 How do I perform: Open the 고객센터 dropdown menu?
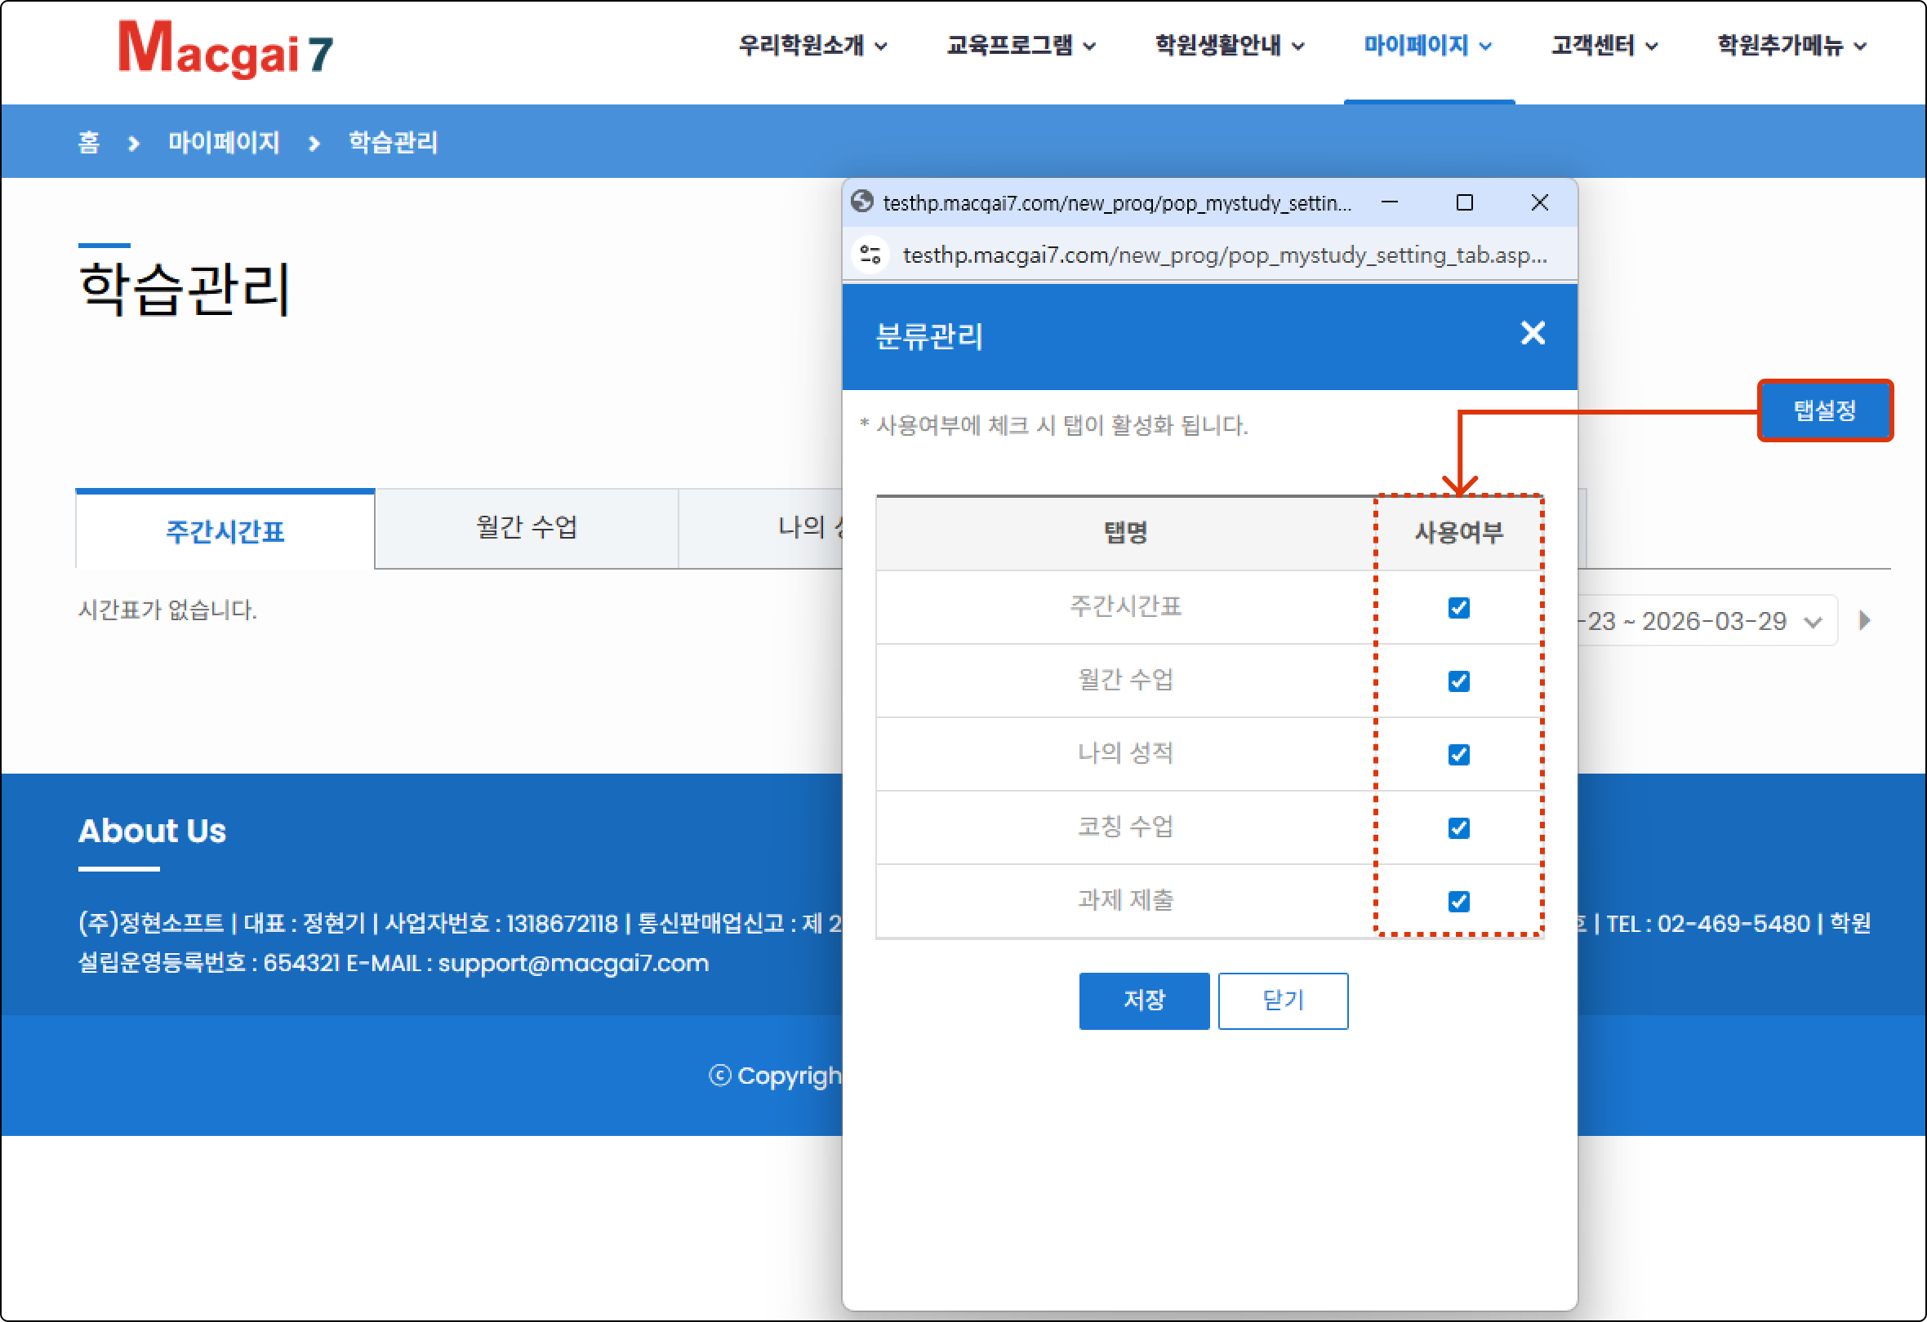1604,46
